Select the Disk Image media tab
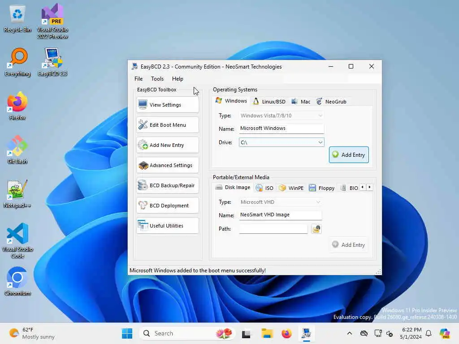The width and height of the screenshot is (459, 344). [x=233, y=187]
